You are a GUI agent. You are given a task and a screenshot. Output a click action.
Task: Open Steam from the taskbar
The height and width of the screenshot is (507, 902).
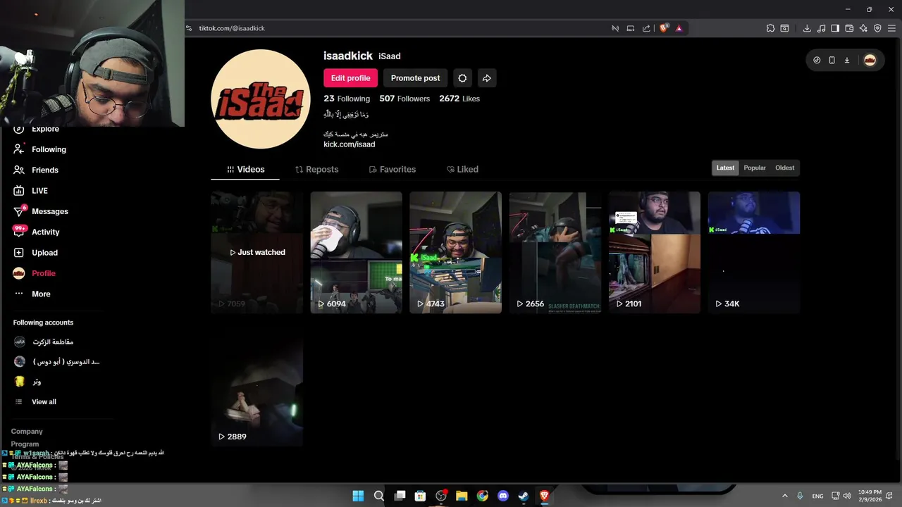coord(524,496)
